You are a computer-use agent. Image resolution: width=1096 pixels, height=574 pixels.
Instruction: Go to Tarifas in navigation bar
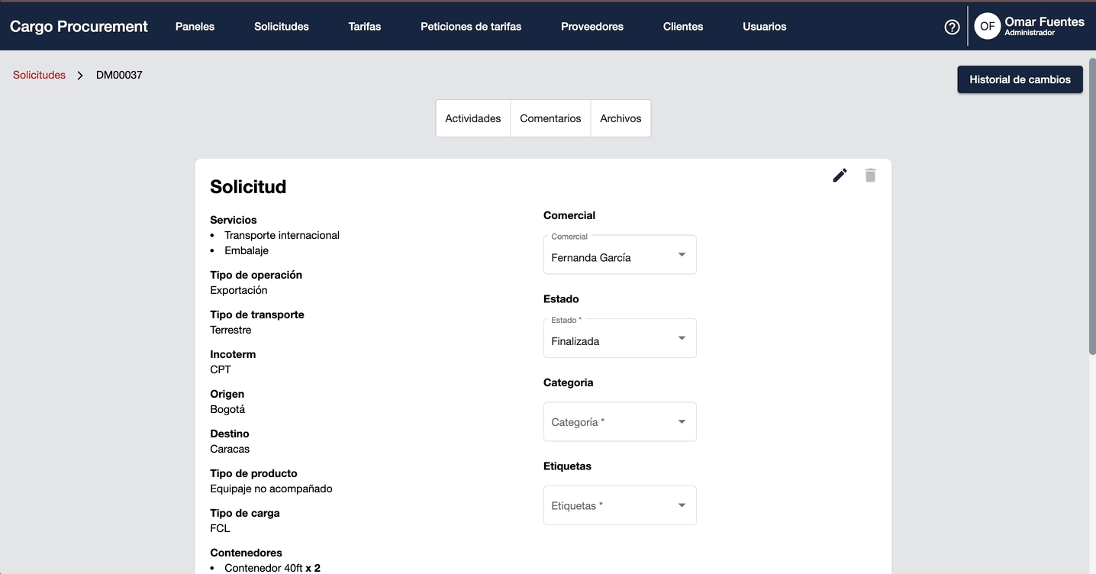[365, 27]
